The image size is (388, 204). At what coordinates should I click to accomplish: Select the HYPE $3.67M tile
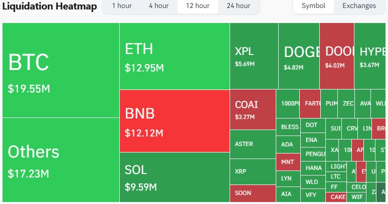pos(370,56)
